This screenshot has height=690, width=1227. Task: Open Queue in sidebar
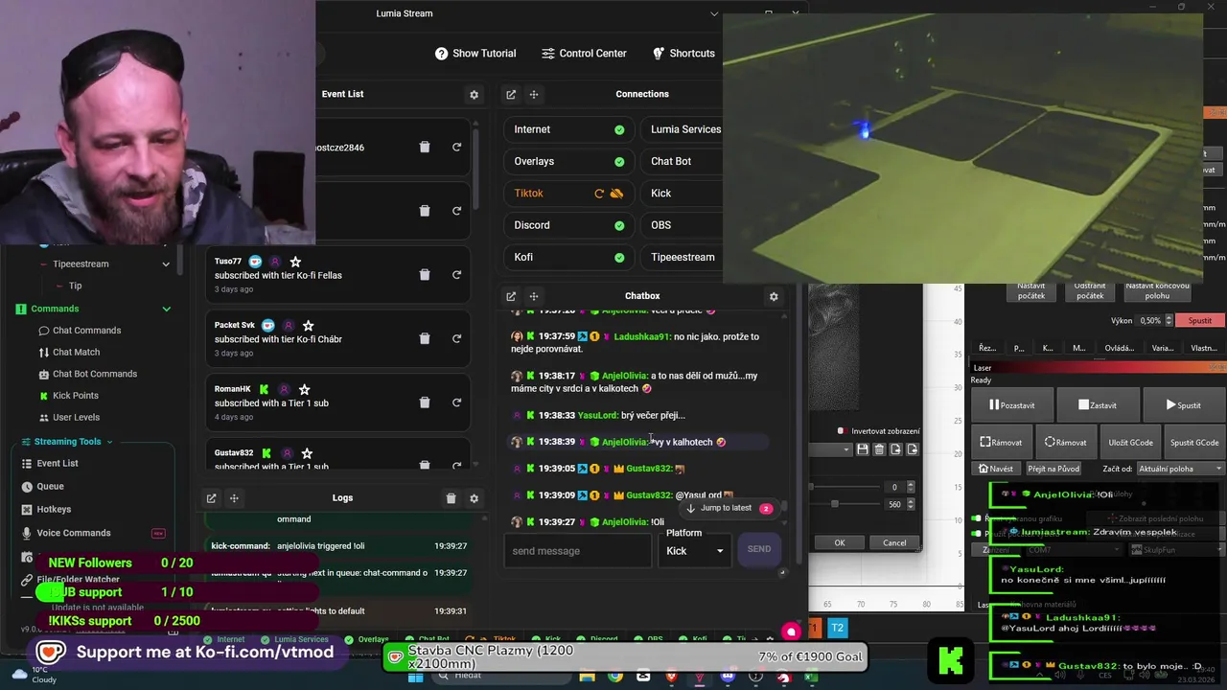pyautogui.click(x=50, y=487)
